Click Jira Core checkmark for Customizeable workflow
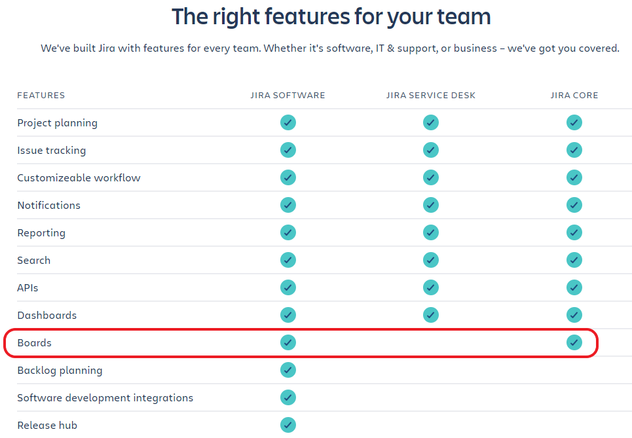 point(574,177)
